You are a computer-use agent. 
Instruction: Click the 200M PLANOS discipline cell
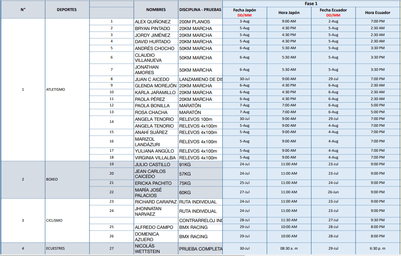[194, 22]
